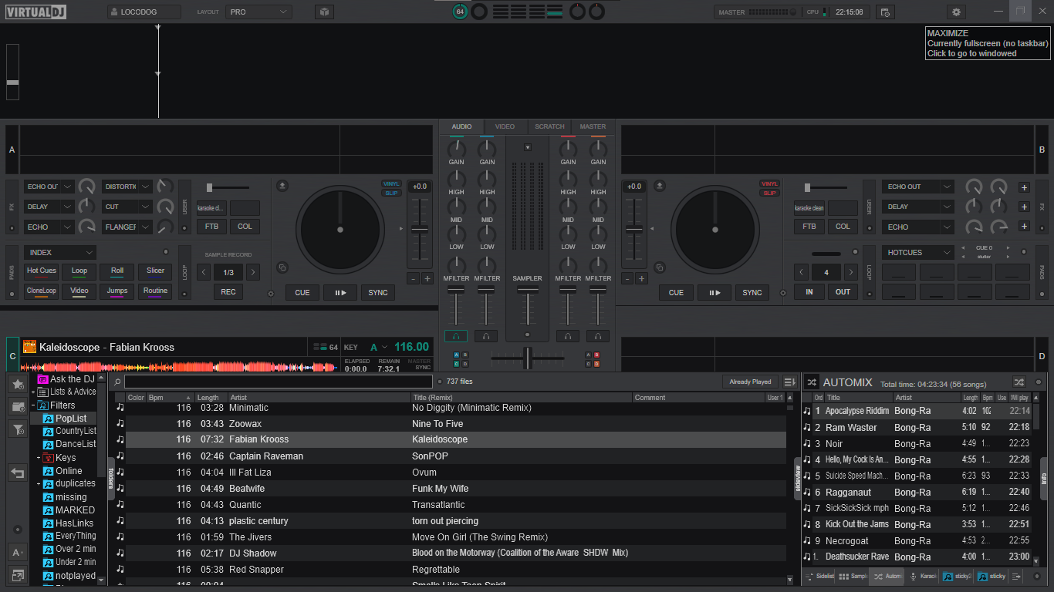
Task: Toggle the left deck PADS panel dot
Action: pos(12,294)
